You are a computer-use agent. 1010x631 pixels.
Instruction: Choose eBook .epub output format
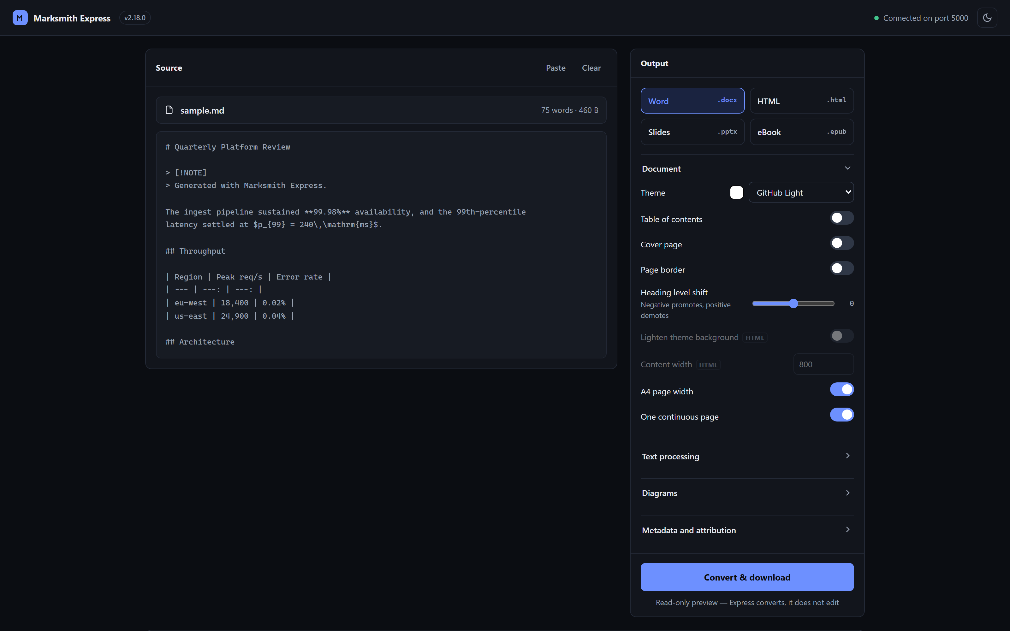801,132
